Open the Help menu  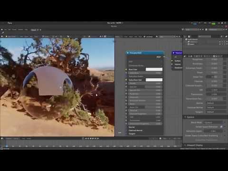(26, 29)
